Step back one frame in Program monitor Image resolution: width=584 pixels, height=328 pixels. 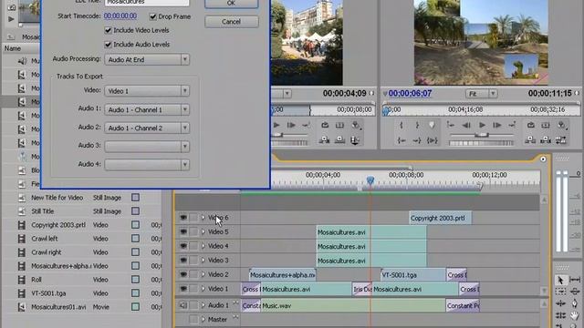pos(466,126)
